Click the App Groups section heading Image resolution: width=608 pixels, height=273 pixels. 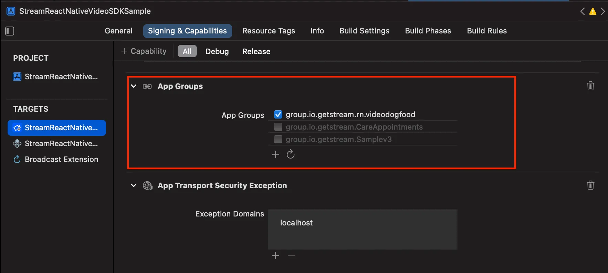coord(180,86)
